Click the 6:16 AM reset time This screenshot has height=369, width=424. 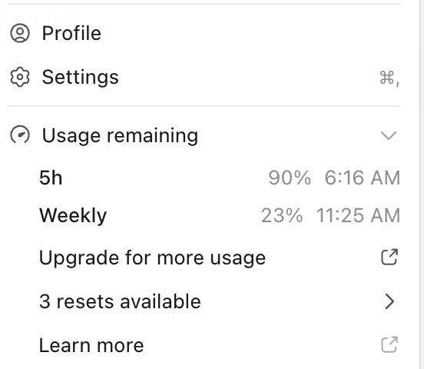(x=363, y=178)
